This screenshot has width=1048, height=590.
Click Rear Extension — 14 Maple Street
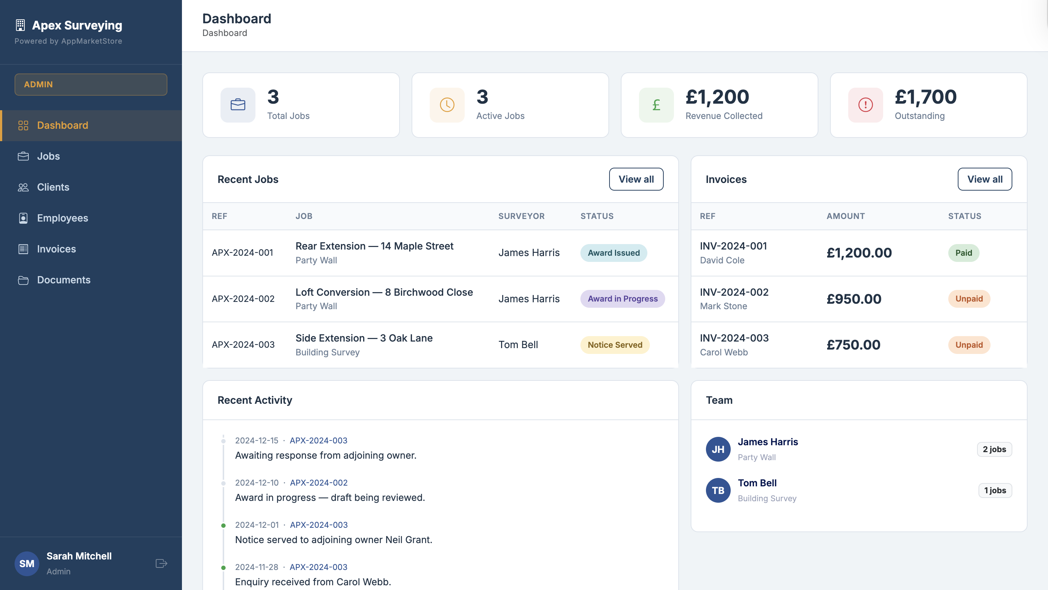coord(374,246)
